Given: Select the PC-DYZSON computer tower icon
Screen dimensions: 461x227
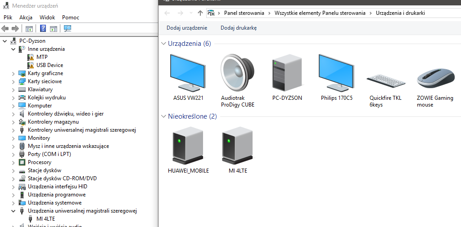Looking at the screenshot, I should click(x=287, y=74).
